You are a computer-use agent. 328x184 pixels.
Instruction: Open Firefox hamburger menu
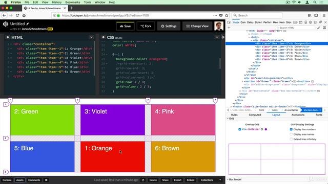324,15
